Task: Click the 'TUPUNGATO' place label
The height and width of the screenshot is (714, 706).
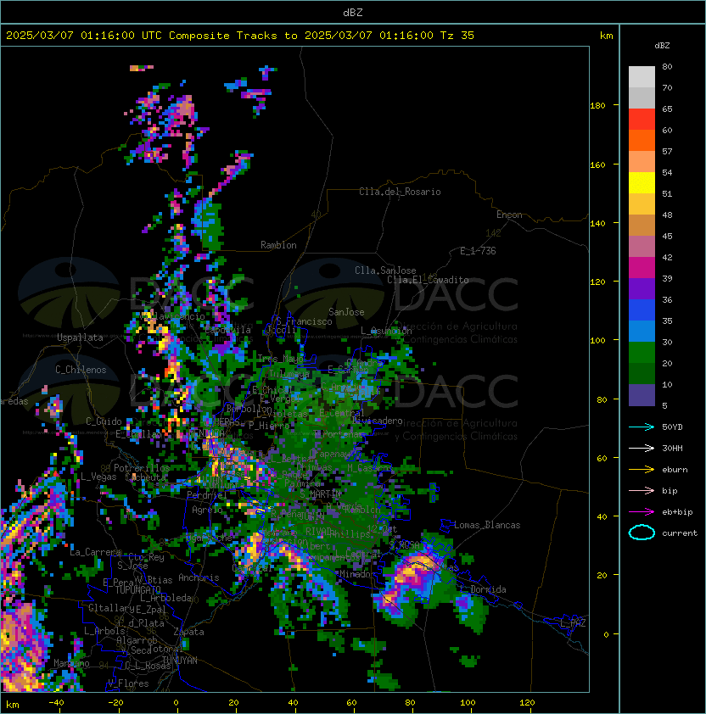Action: (137, 589)
